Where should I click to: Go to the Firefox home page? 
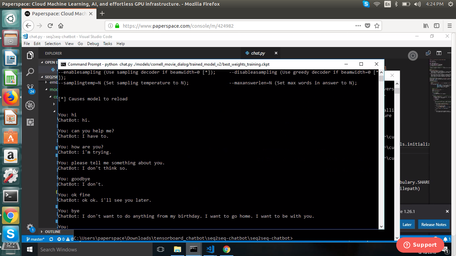tap(60, 26)
